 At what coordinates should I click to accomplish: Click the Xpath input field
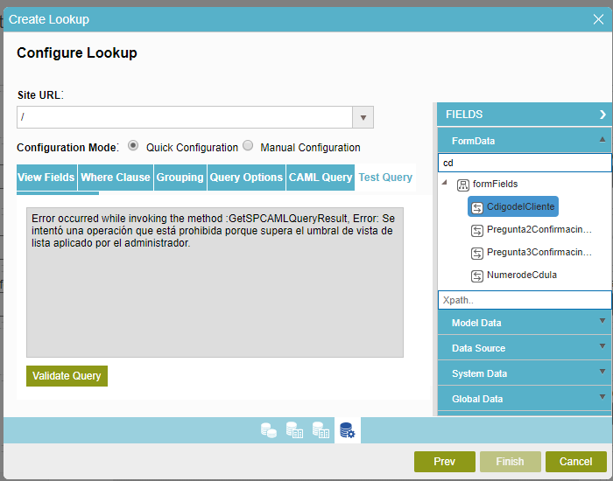pyautogui.click(x=524, y=300)
